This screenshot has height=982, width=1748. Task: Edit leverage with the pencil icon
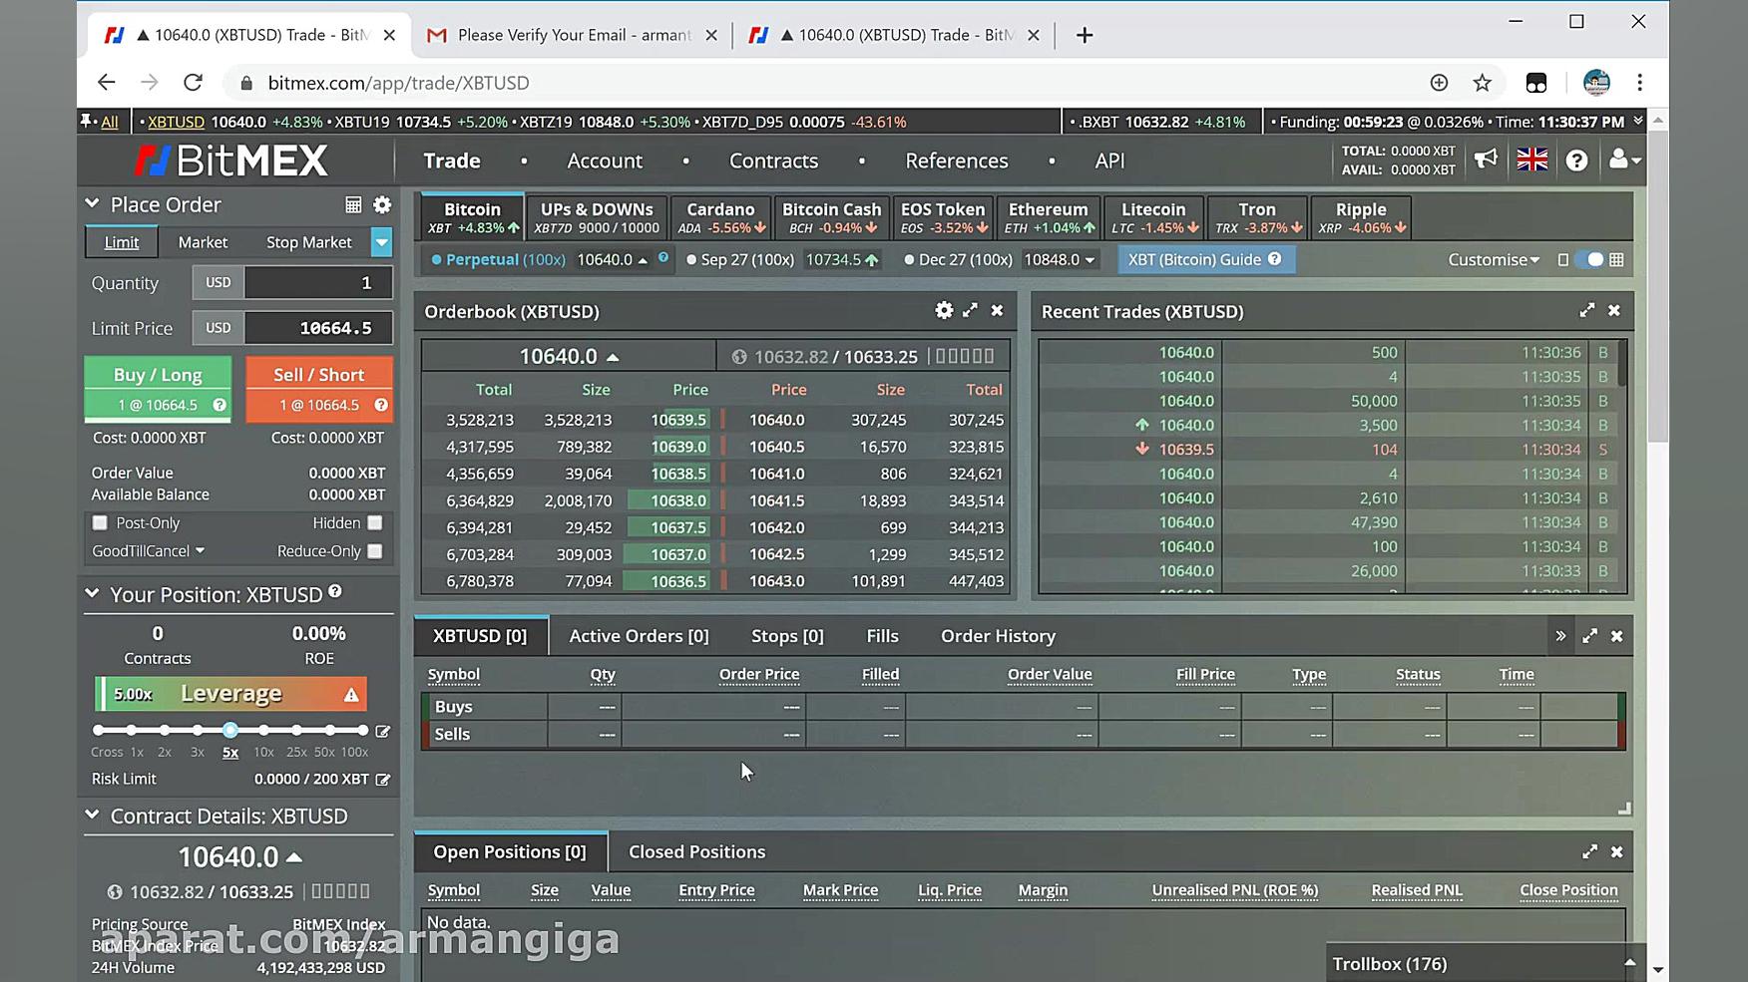coord(382,731)
